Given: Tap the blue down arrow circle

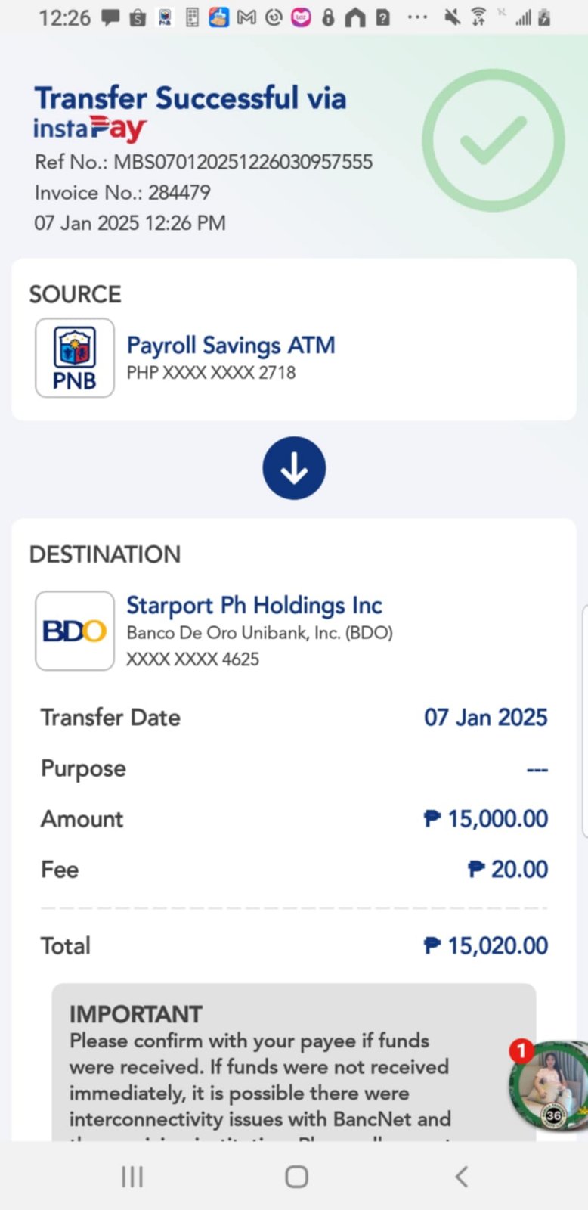Looking at the screenshot, I should [x=294, y=468].
